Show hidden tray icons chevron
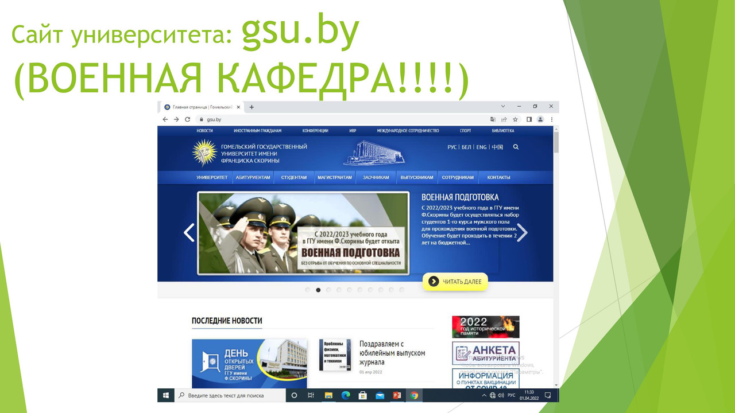This screenshot has height=413, width=735. (x=484, y=395)
